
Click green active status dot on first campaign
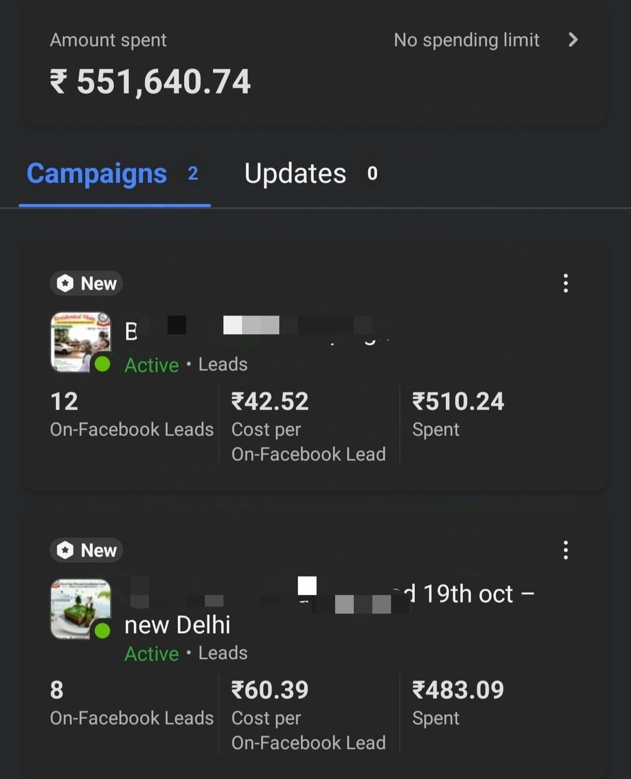point(102,364)
